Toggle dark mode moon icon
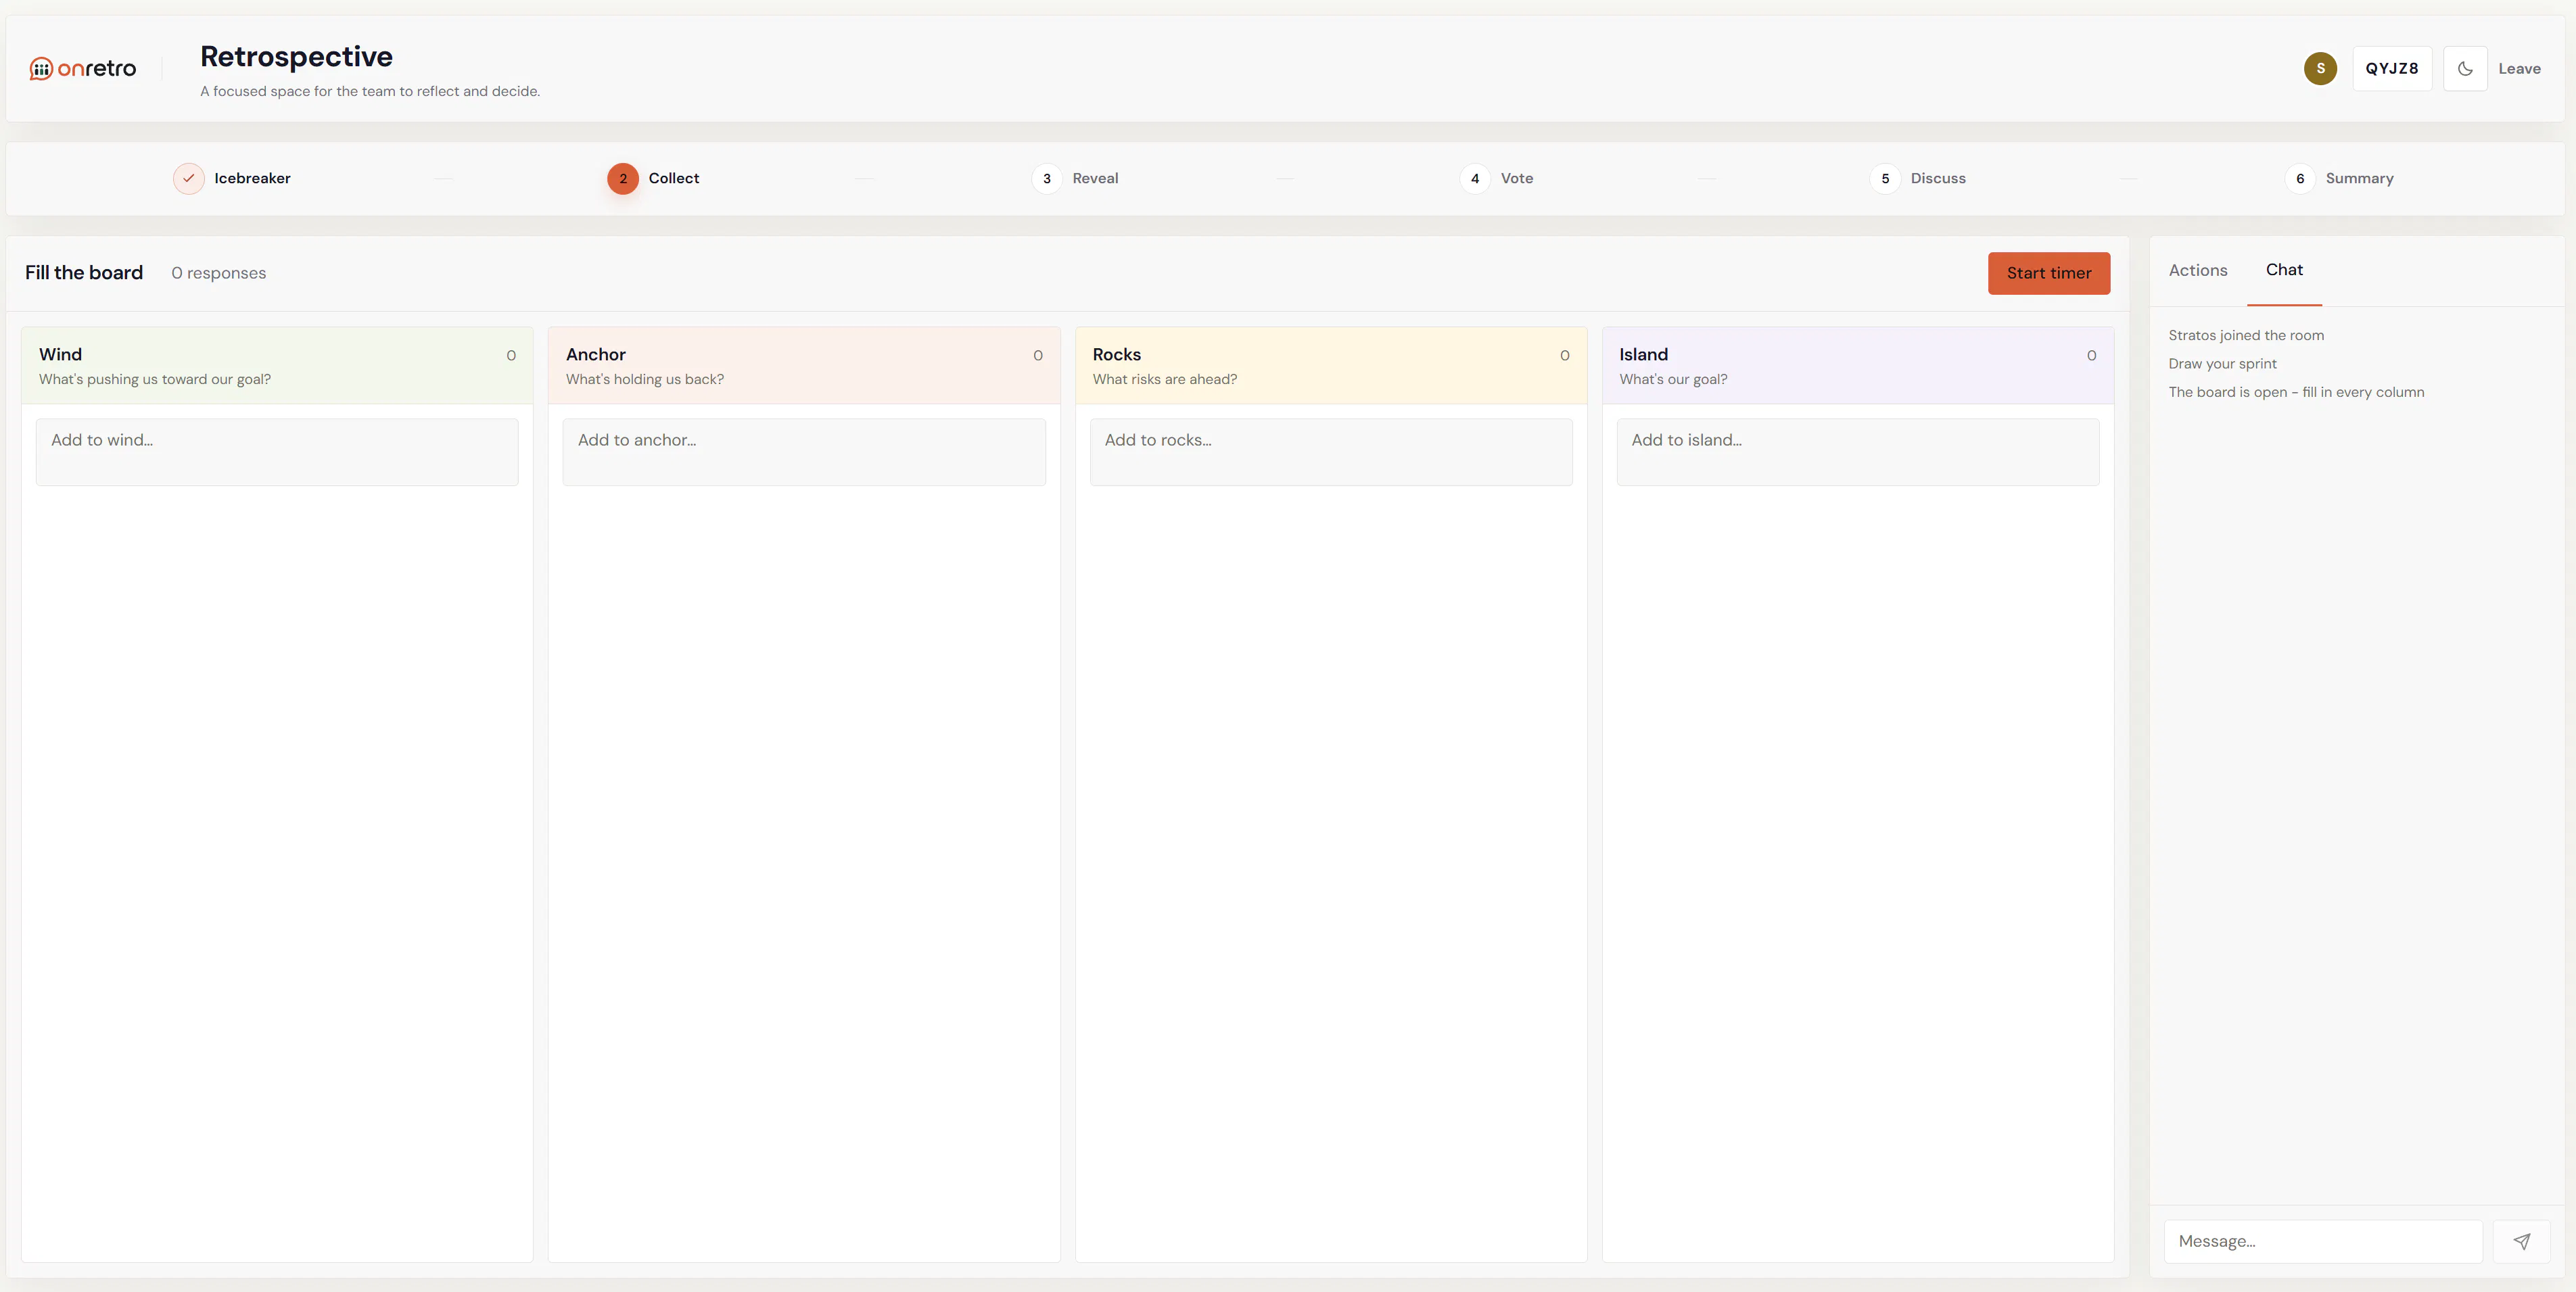Screen dimensions: 2576x1292 (x=2465, y=69)
